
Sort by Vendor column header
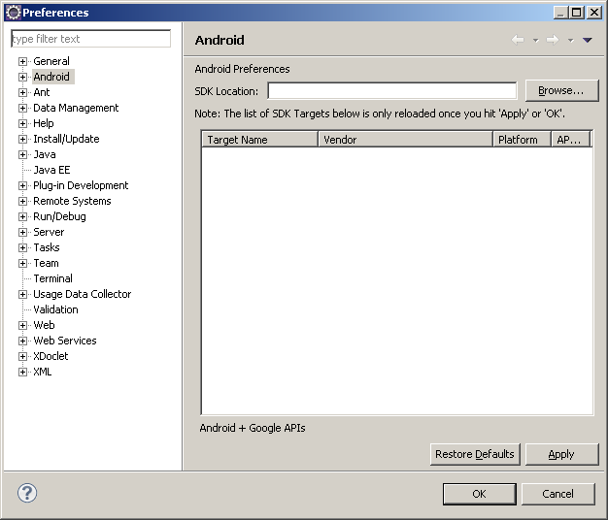pyautogui.click(x=405, y=140)
